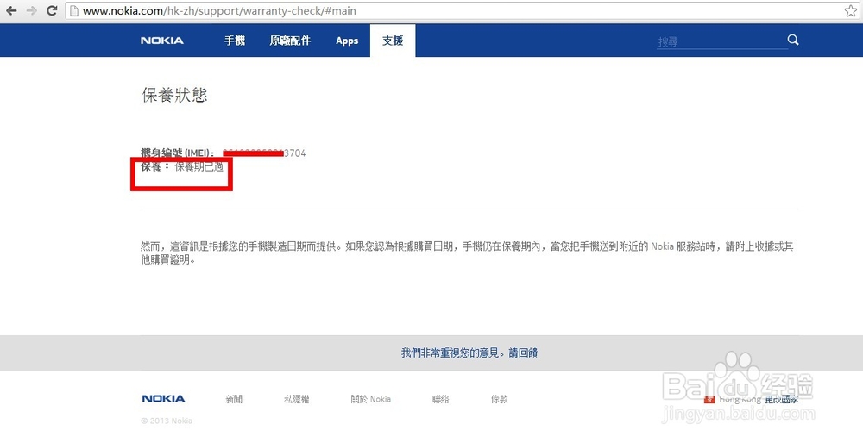Click the browser address bar URL
The width and height of the screenshot is (863, 443).
pyautogui.click(x=219, y=10)
